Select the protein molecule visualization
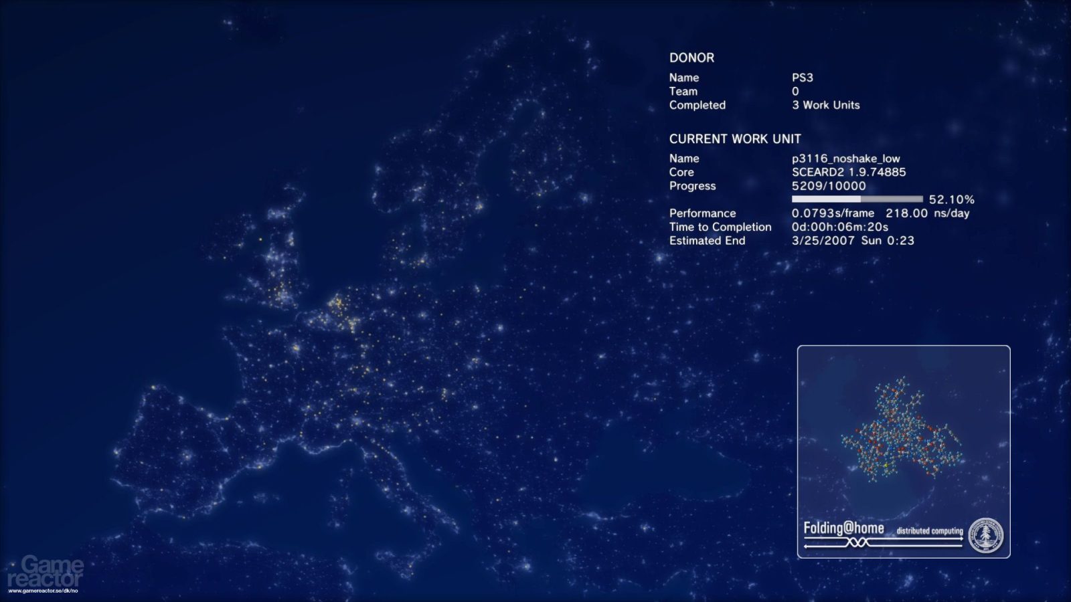 tap(902, 429)
